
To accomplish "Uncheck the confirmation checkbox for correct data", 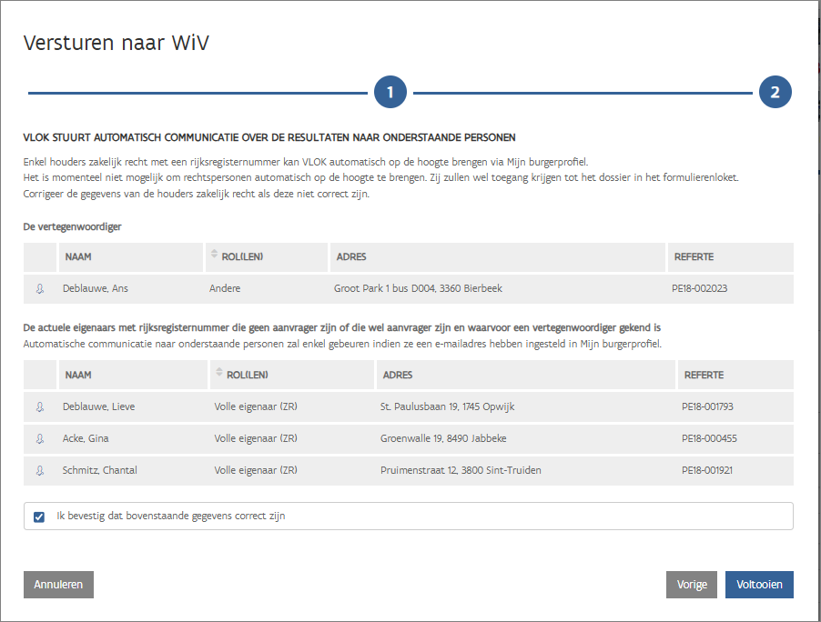I will 39,517.
